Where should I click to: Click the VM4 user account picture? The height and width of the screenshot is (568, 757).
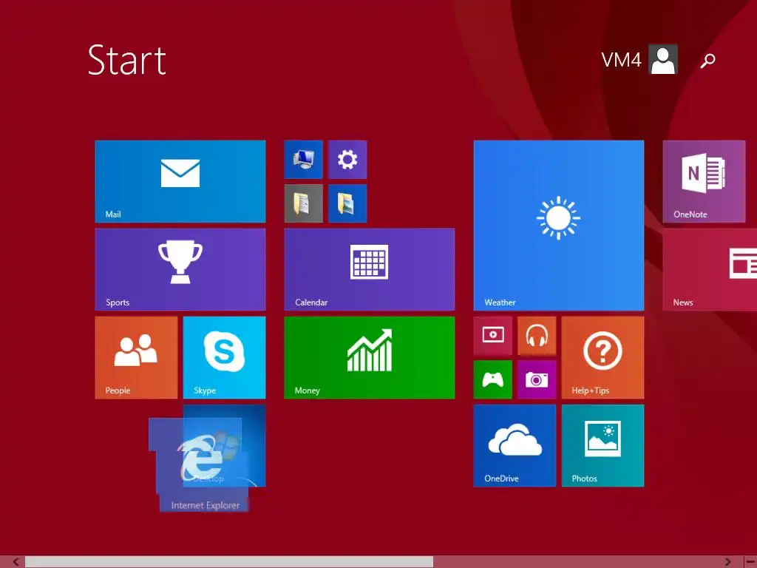coord(663,59)
